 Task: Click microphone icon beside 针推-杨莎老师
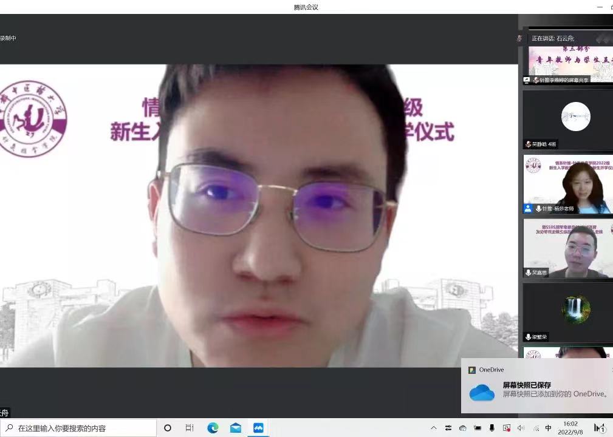tap(538, 209)
